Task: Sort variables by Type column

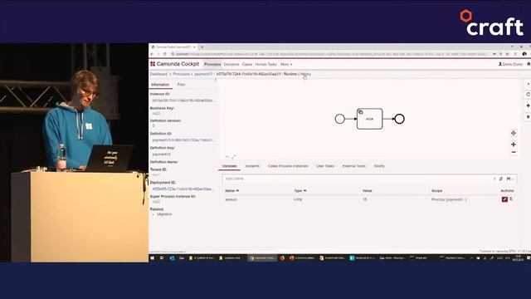Action: coord(300,190)
